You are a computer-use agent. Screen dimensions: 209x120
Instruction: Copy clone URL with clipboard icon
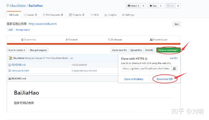[x=174, y=69]
